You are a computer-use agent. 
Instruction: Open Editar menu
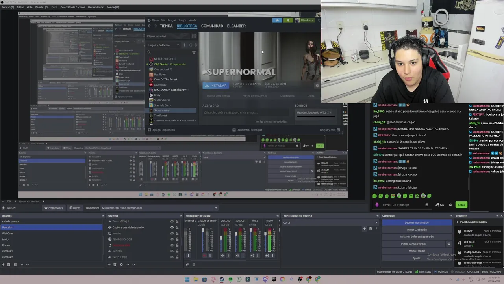(x=20, y=7)
